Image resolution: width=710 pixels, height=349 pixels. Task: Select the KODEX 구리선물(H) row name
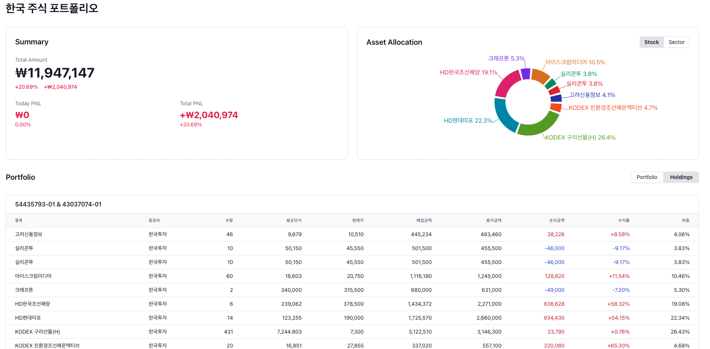(38, 332)
